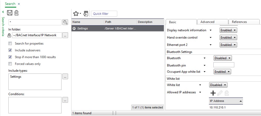Viewport: 261px width, 116px height.
Task: Click the 1 items found status text
Action: 82,113
